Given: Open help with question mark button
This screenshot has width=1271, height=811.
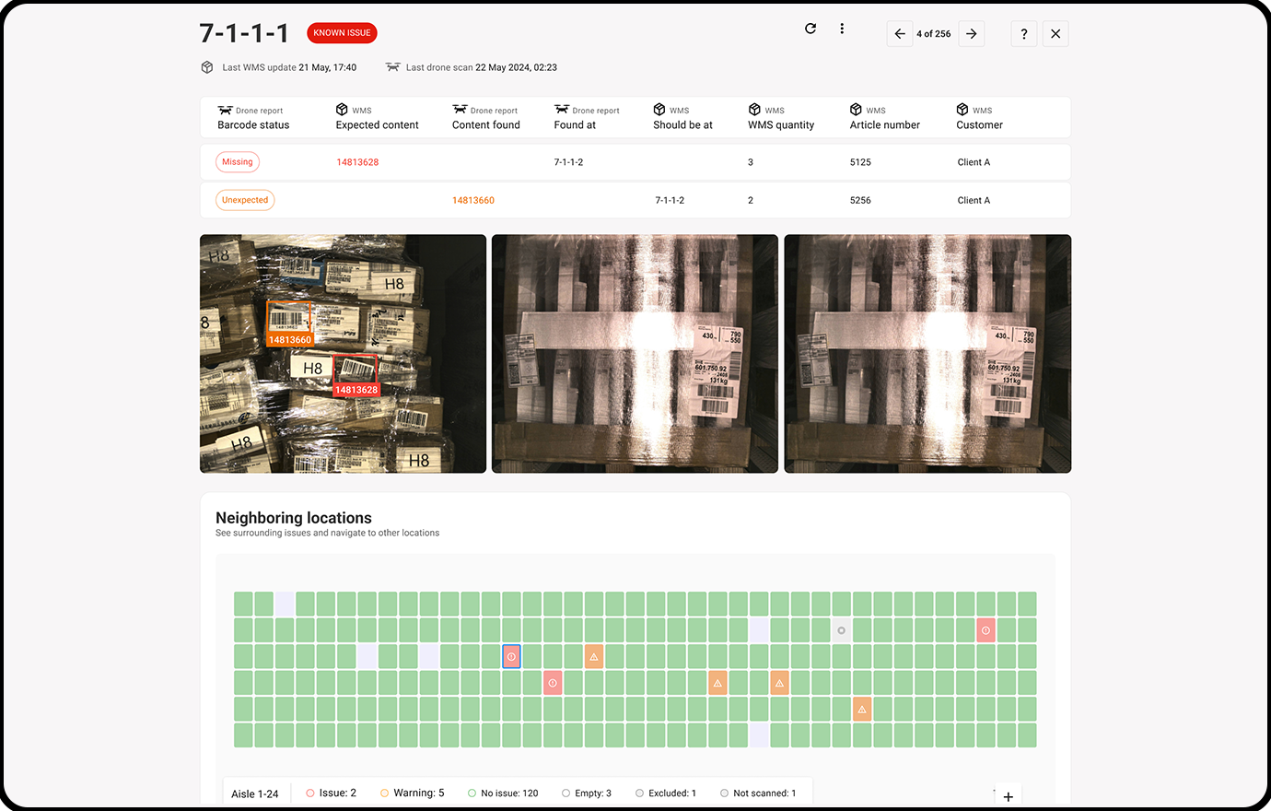Looking at the screenshot, I should pos(1024,34).
